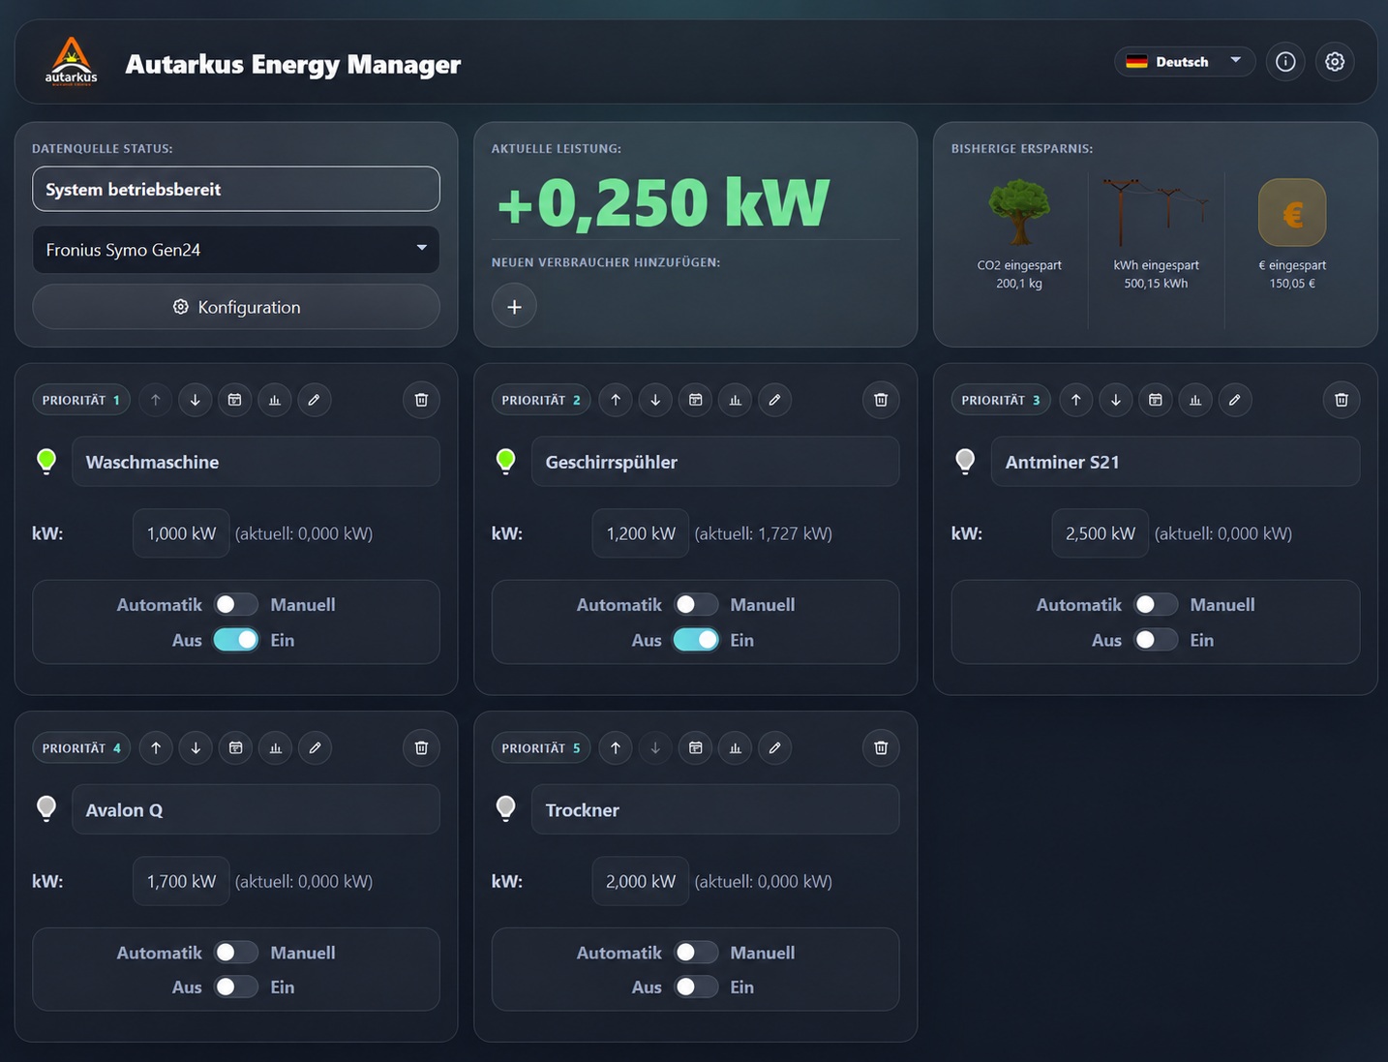This screenshot has height=1062, width=1388.
Task: Open settings gear in header
Action: [x=1335, y=62]
